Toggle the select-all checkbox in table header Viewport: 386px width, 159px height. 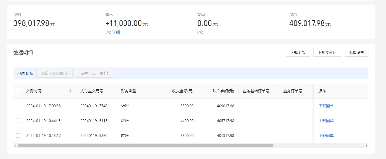coord(18,91)
